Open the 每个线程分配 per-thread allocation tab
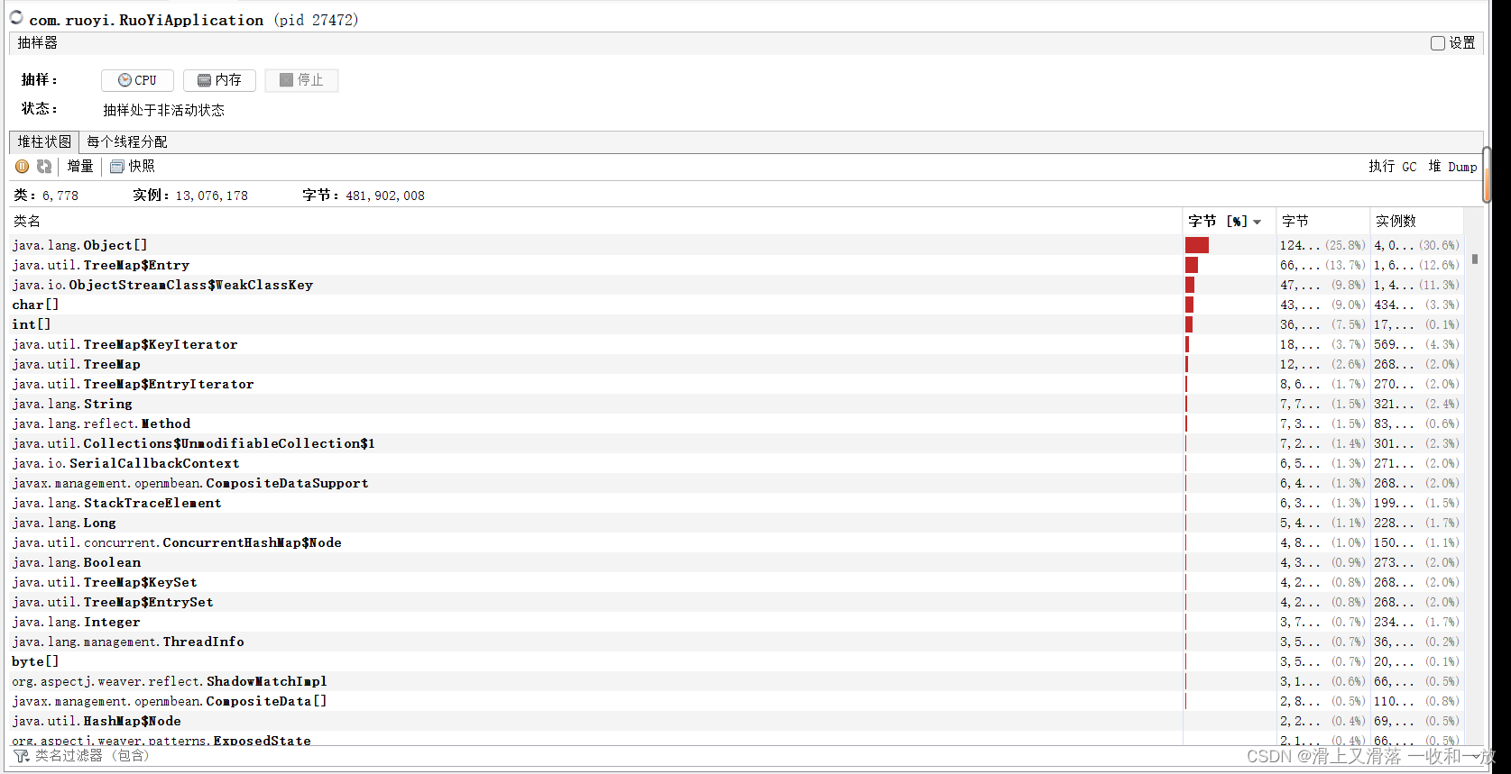Viewport: 1511px width, 774px height. tap(127, 142)
